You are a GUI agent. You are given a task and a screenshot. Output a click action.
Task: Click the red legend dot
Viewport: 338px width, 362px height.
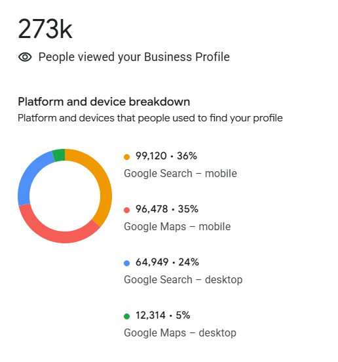click(x=126, y=210)
